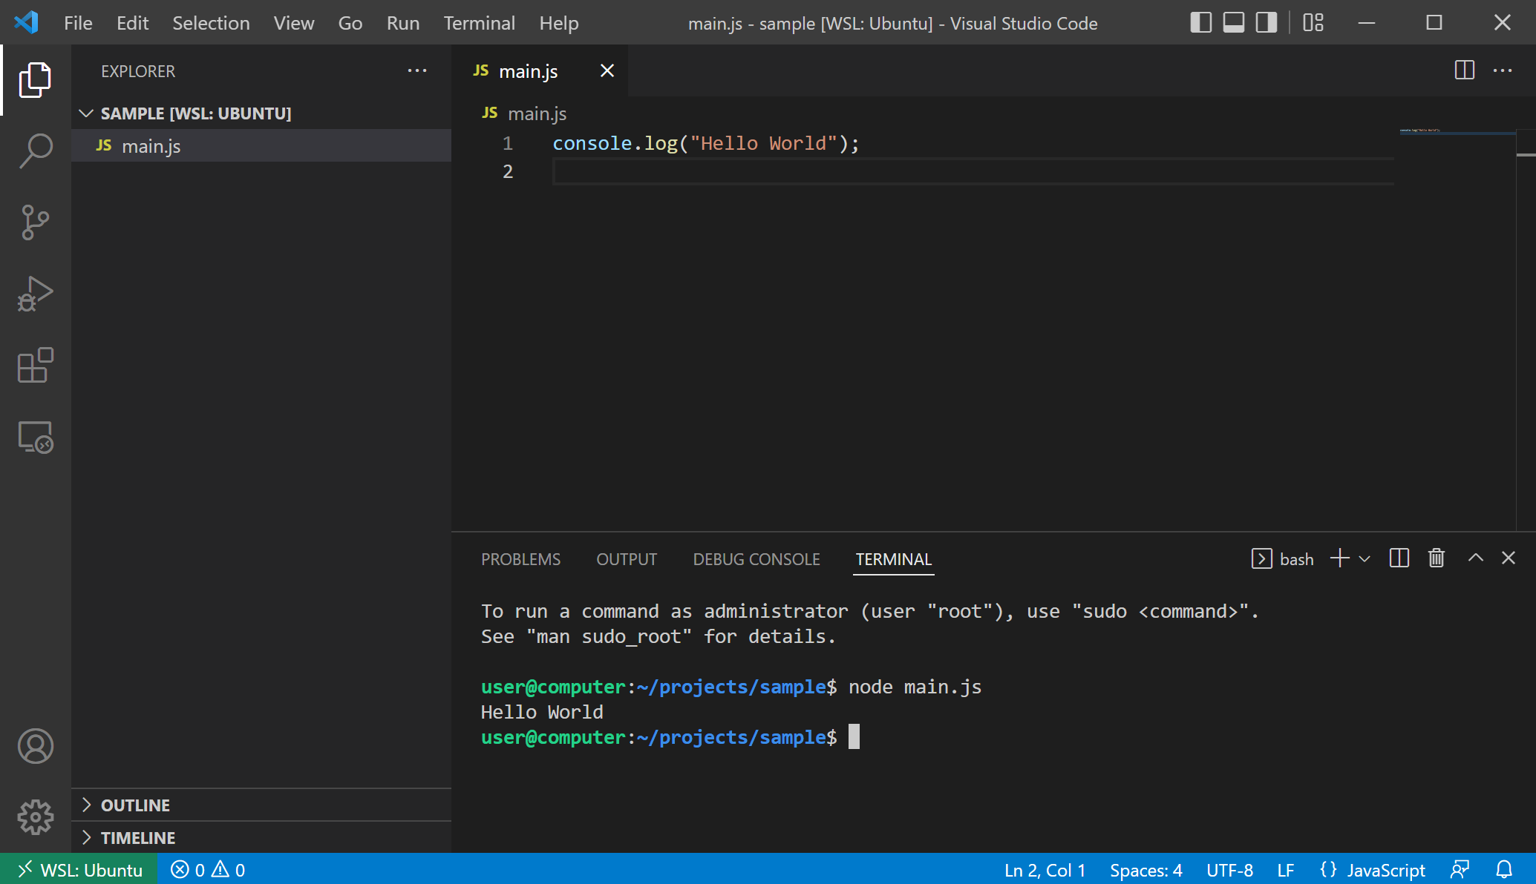
Task: Open the new terminal launch profile dropdown
Action: 1365,558
